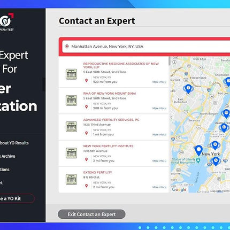Click red pin icon next to 920 m from you

pyautogui.click(x=87, y=81)
